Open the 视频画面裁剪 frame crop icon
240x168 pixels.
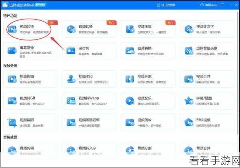(x=71, y=123)
